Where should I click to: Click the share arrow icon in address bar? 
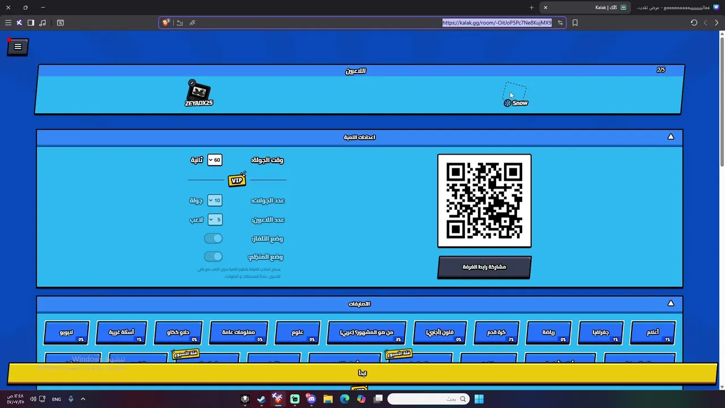[x=180, y=23]
